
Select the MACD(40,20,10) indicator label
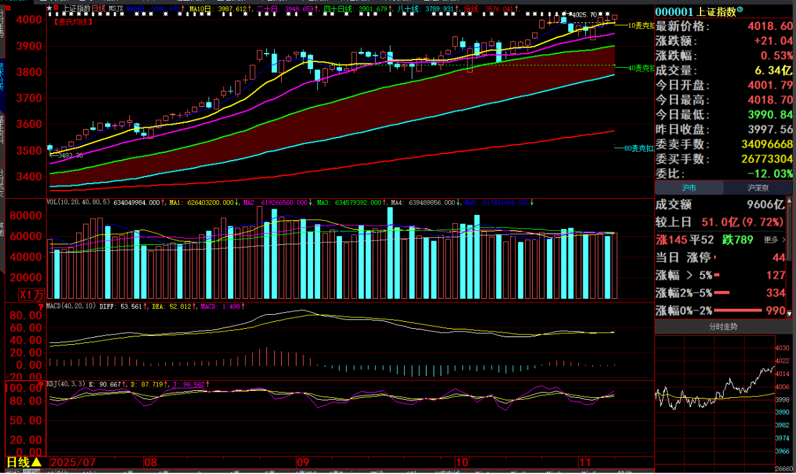(x=72, y=306)
